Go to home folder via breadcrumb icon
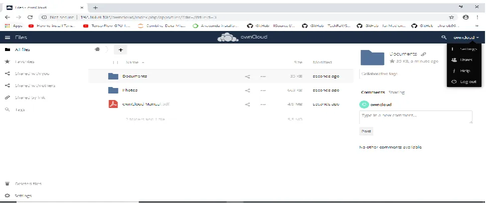The width and height of the screenshot is (486, 203). [97, 49]
